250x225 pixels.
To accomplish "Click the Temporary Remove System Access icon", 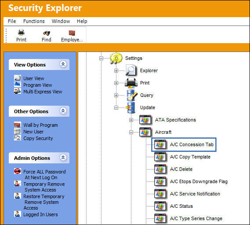I will click(x=18, y=184).
